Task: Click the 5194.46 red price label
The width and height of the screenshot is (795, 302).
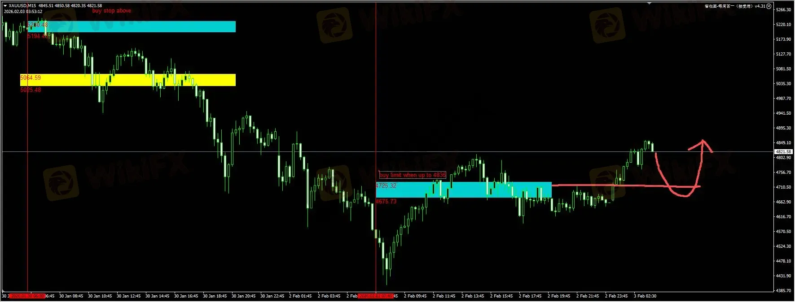Action: (38, 36)
